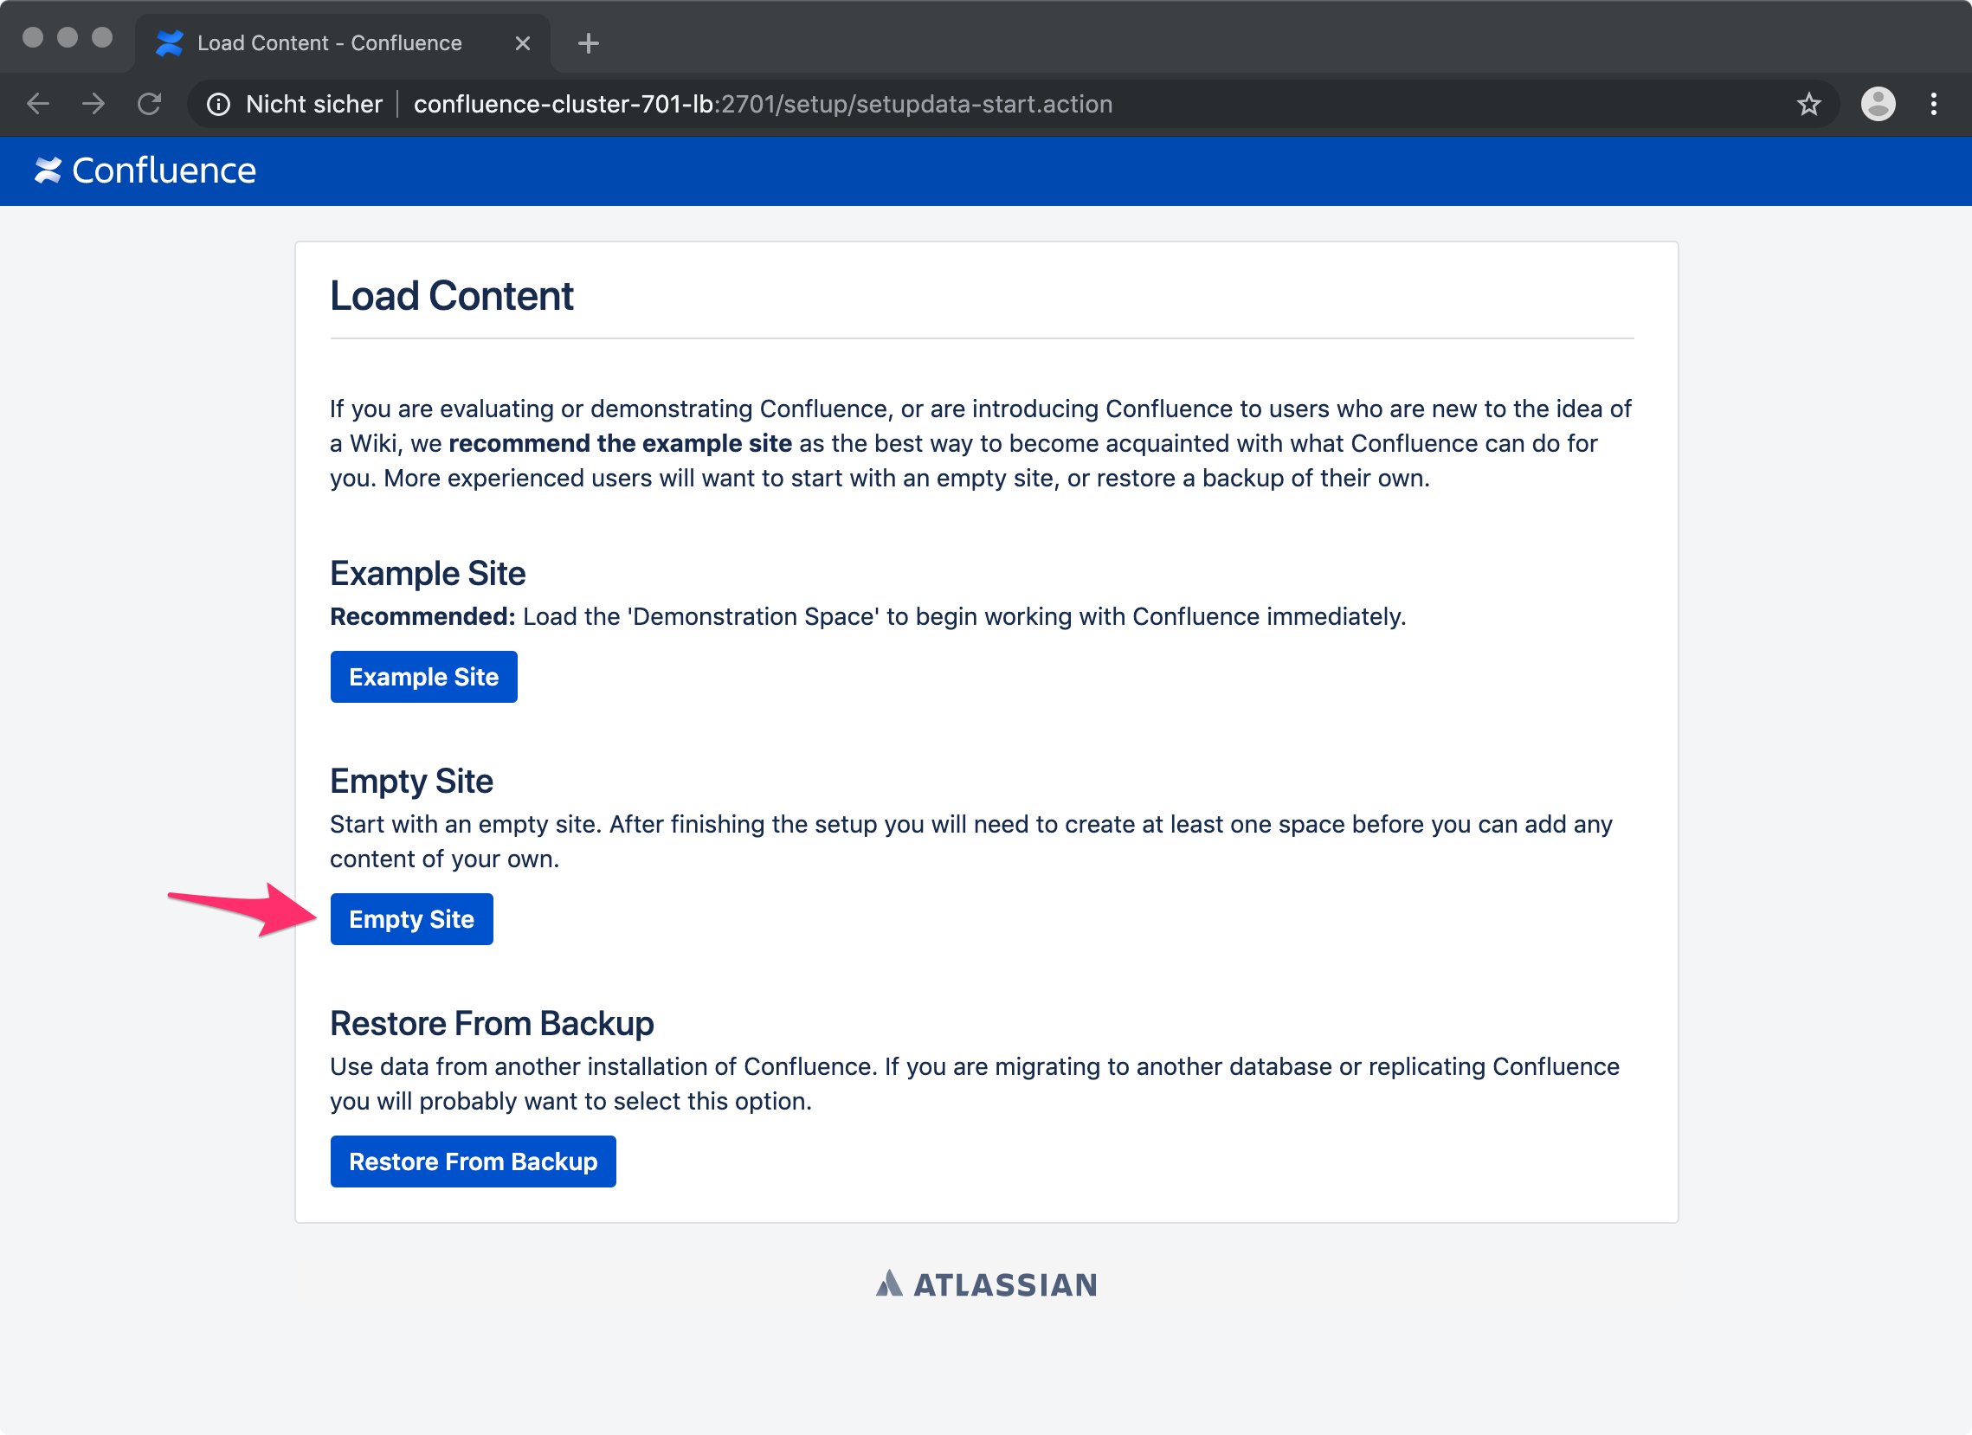Reload the page with the refresh icon

coord(150,105)
